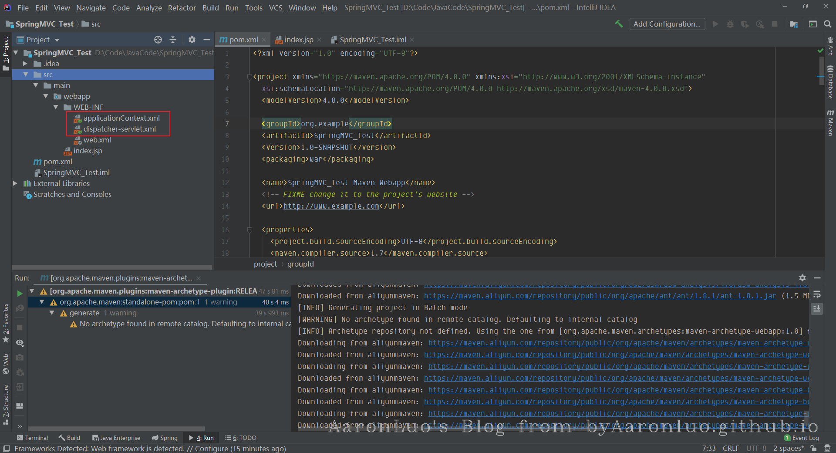Viewport: 836px width, 453px height.
Task: Open the Maven tool window
Action: (x=830, y=123)
